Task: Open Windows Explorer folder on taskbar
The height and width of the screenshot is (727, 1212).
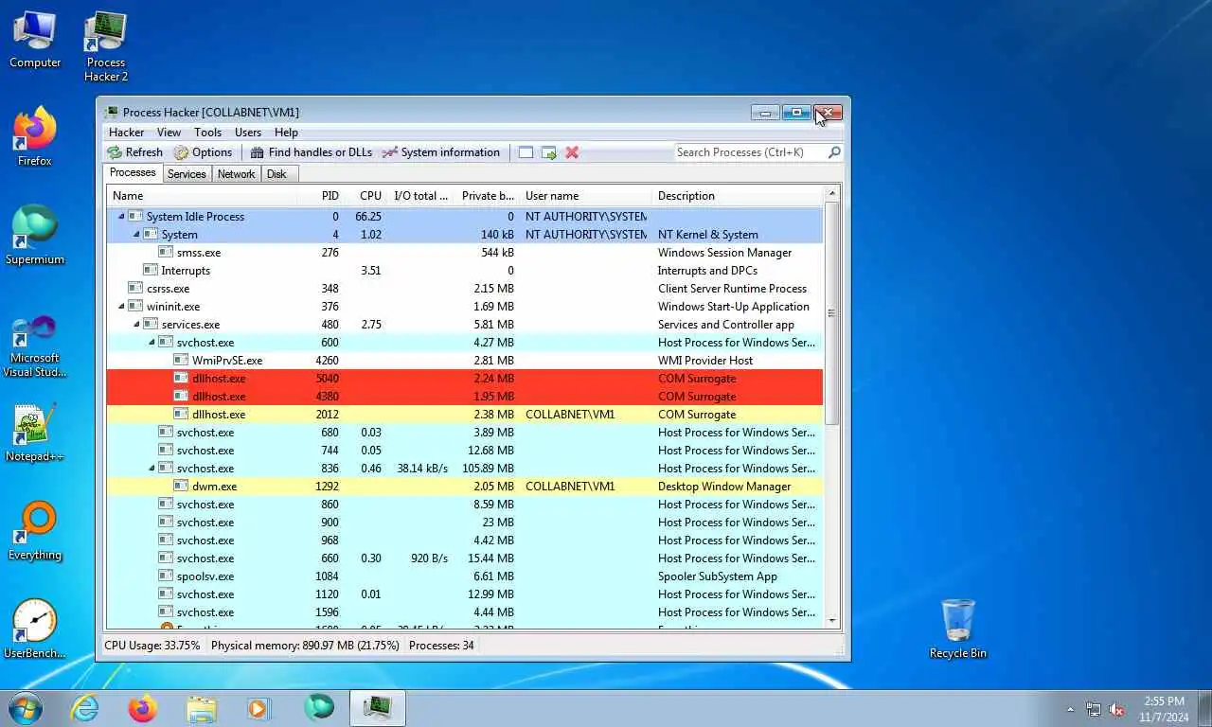Action: (202, 708)
